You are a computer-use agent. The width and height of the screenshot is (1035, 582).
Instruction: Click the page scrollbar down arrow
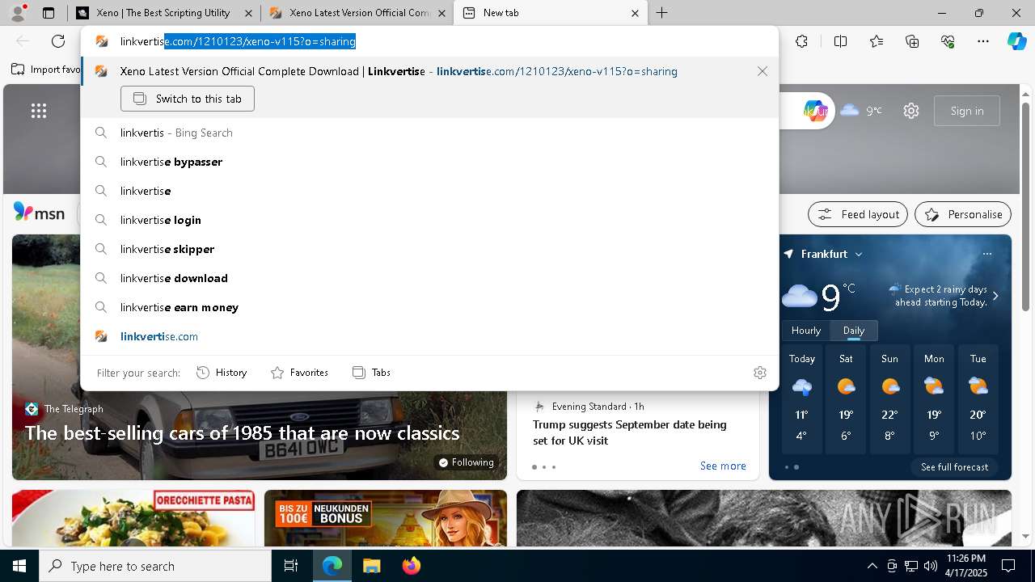tap(1025, 536)
